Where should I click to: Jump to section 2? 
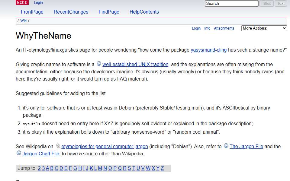coord(39,168)
